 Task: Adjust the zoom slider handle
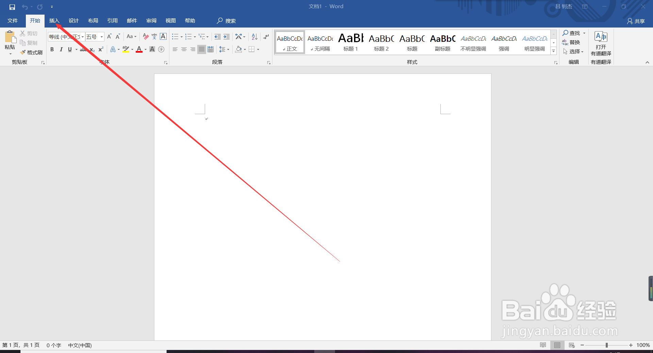point(606,345)
